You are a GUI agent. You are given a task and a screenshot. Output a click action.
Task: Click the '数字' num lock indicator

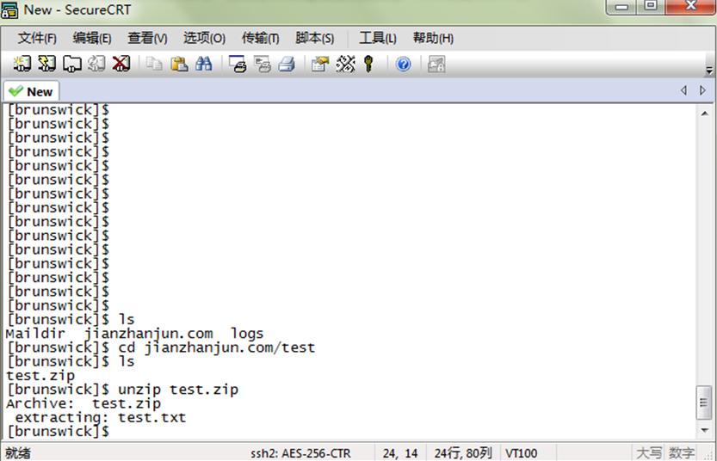(682, 453)
